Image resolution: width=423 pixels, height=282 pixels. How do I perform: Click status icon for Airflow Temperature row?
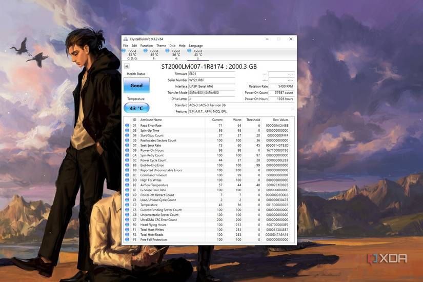click(127, 185)
